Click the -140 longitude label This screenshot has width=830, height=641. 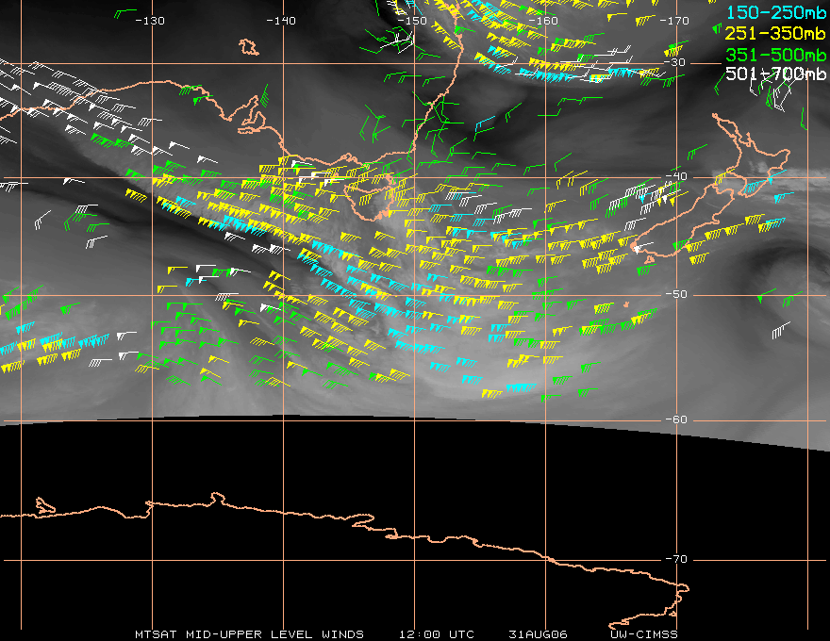280,21
